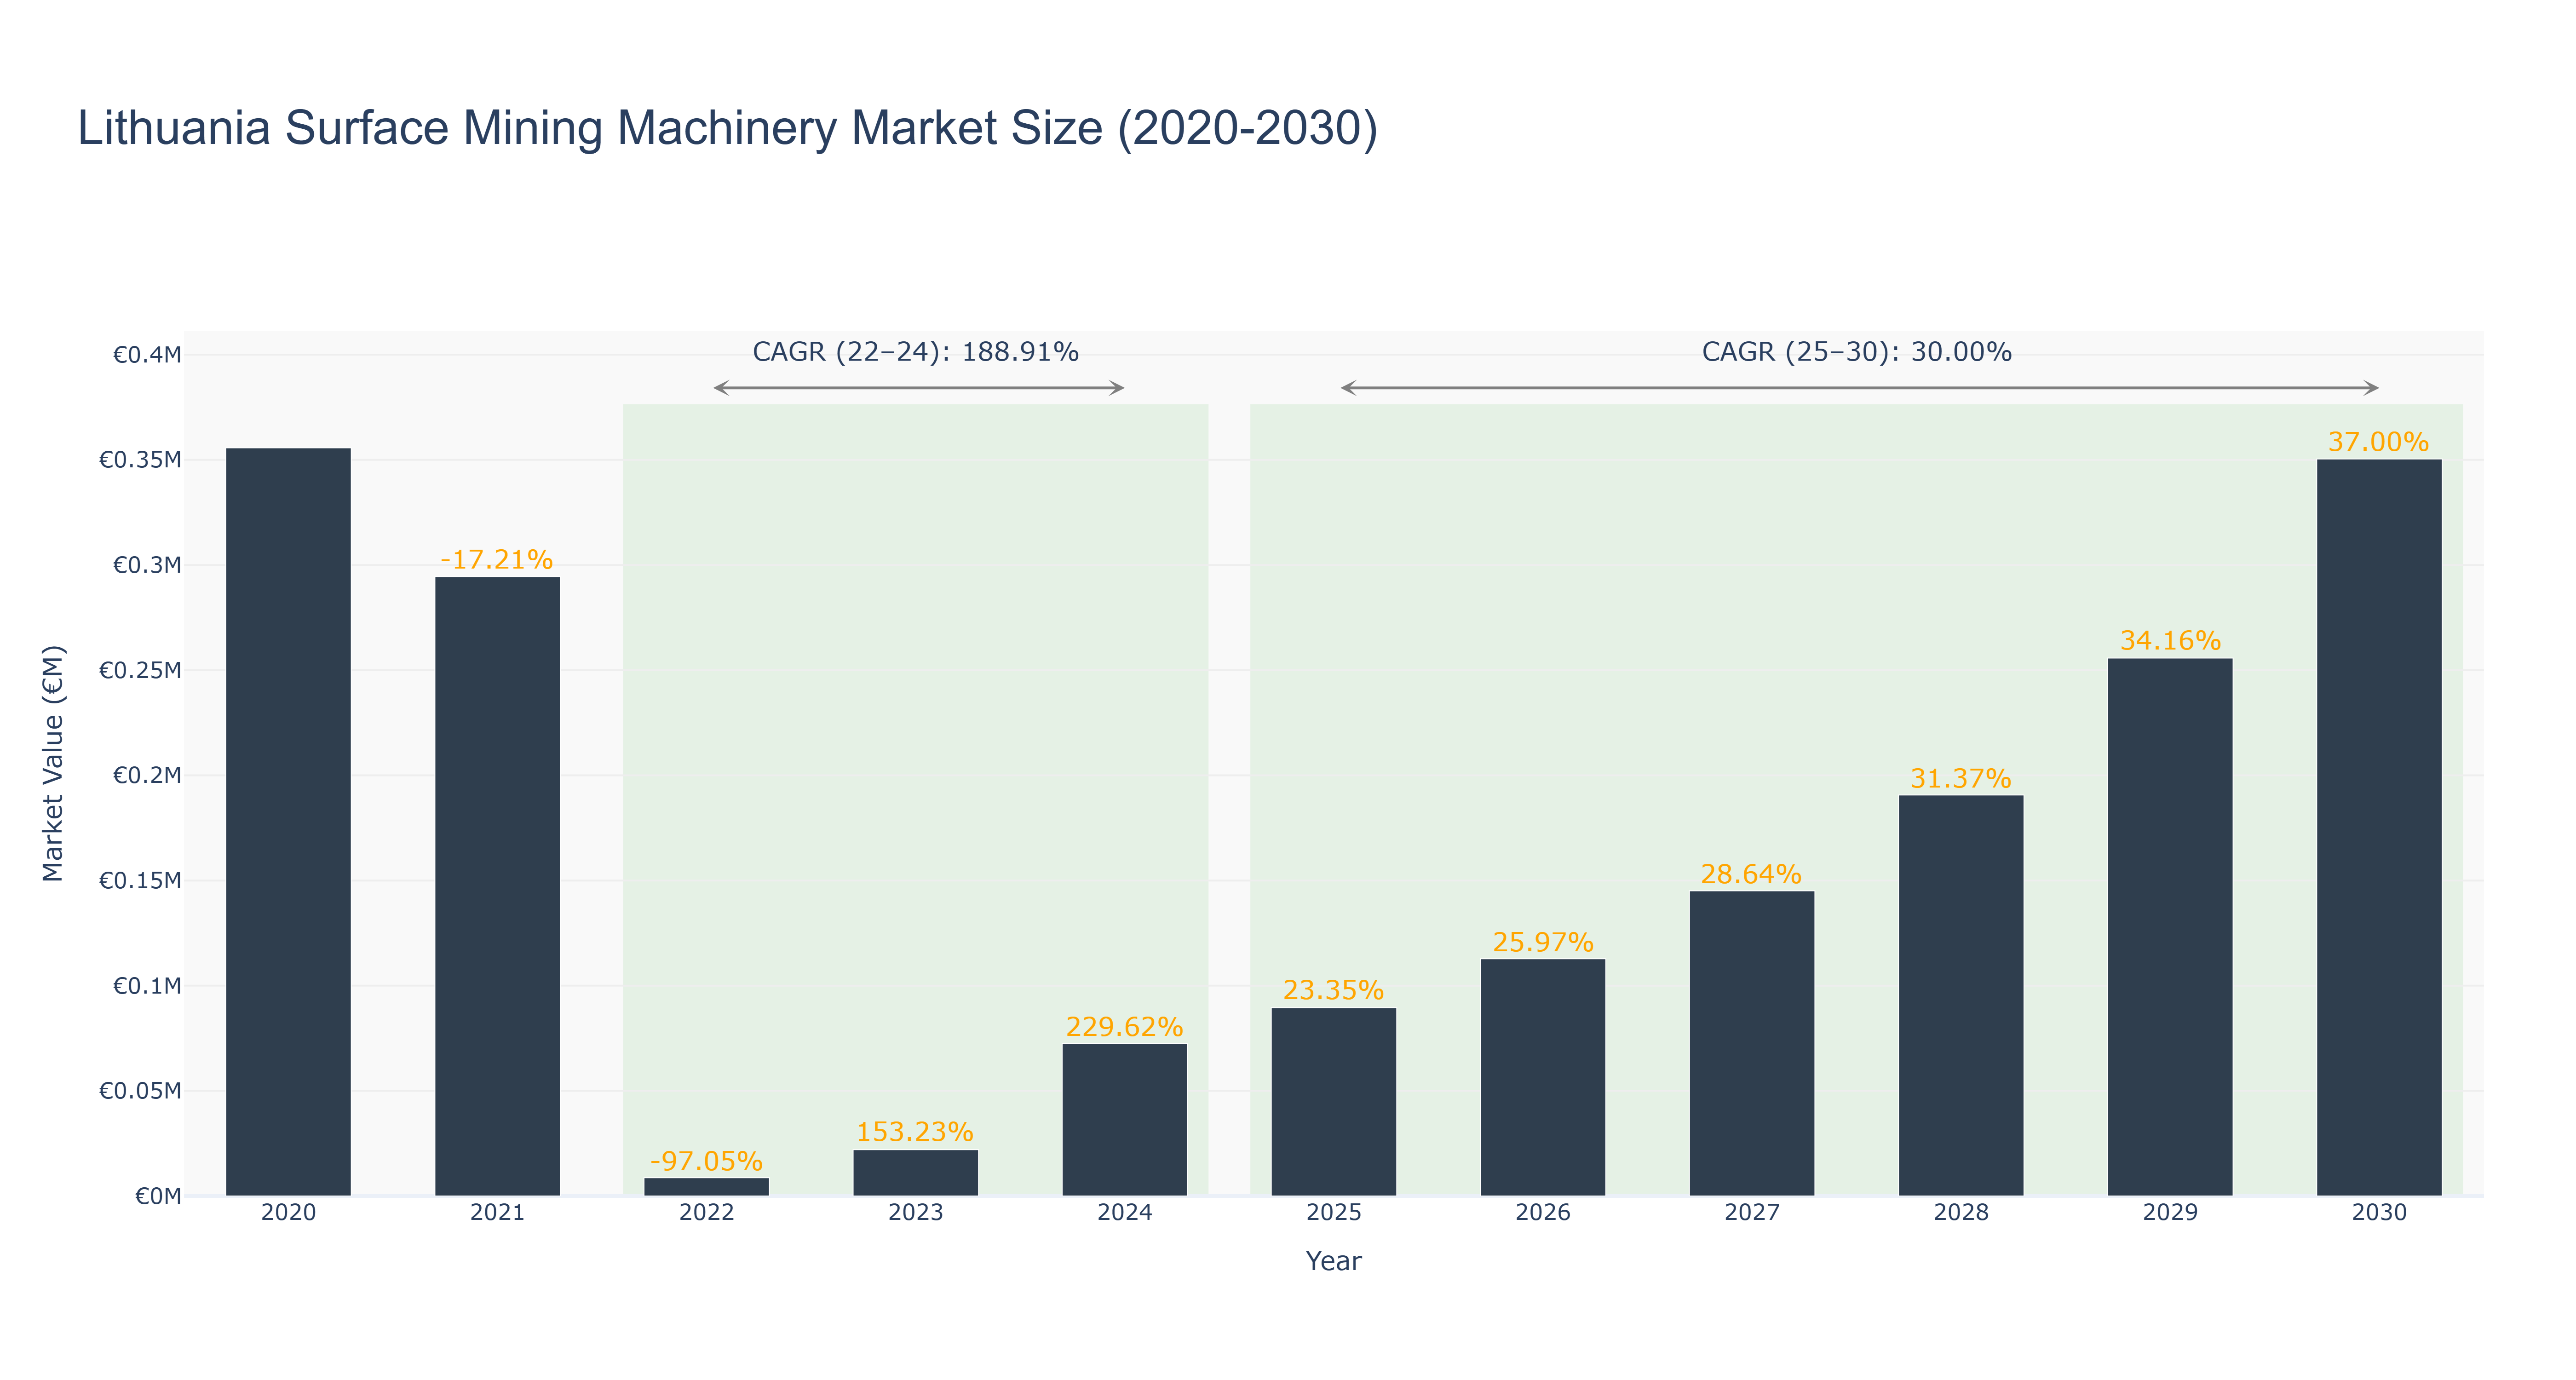Click the 2027 x-axis label
The image size is (2576, 1380).
[x=1752, y=1213]
